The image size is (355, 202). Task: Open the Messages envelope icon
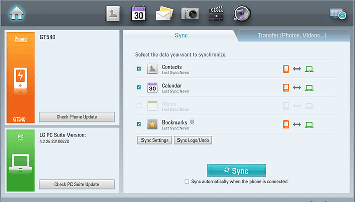pyautogui.click(x=164, y=14)
